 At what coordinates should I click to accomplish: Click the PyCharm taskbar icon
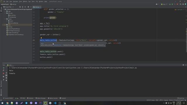click(46, 103)
